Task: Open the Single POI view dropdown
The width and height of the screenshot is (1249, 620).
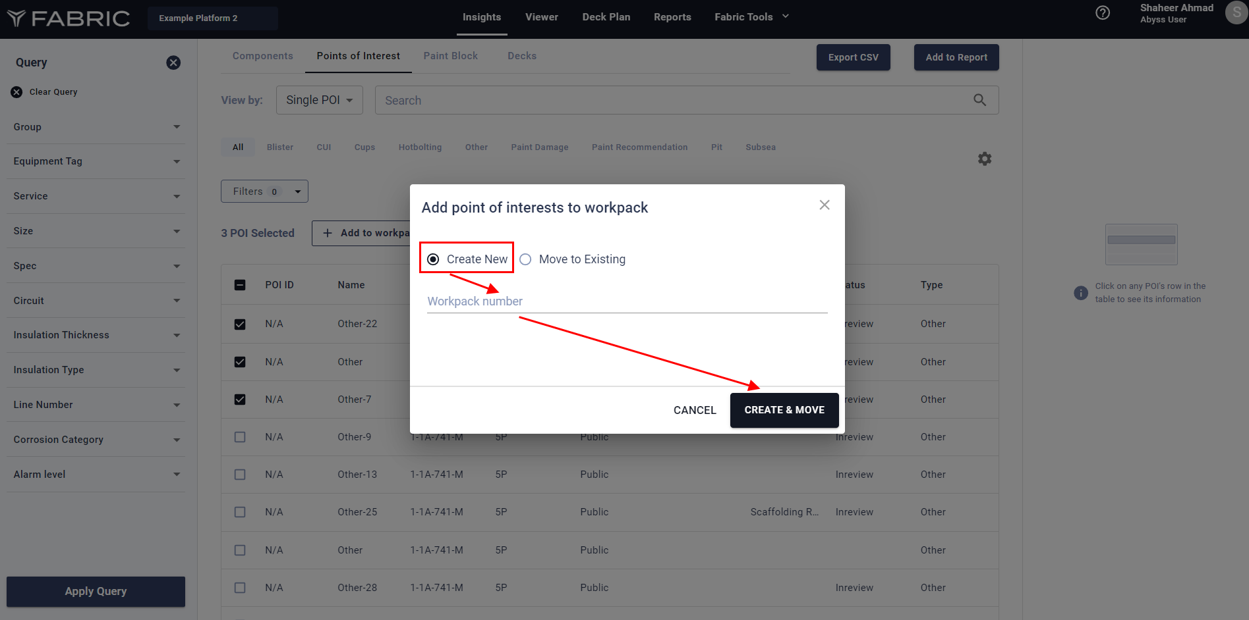Action: coord(319,100)
